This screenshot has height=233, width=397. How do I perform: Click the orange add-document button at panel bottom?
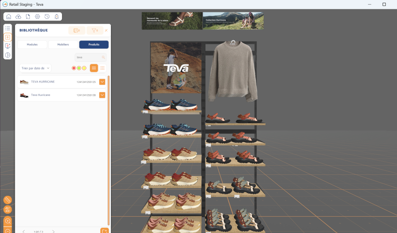coord(104,230)
